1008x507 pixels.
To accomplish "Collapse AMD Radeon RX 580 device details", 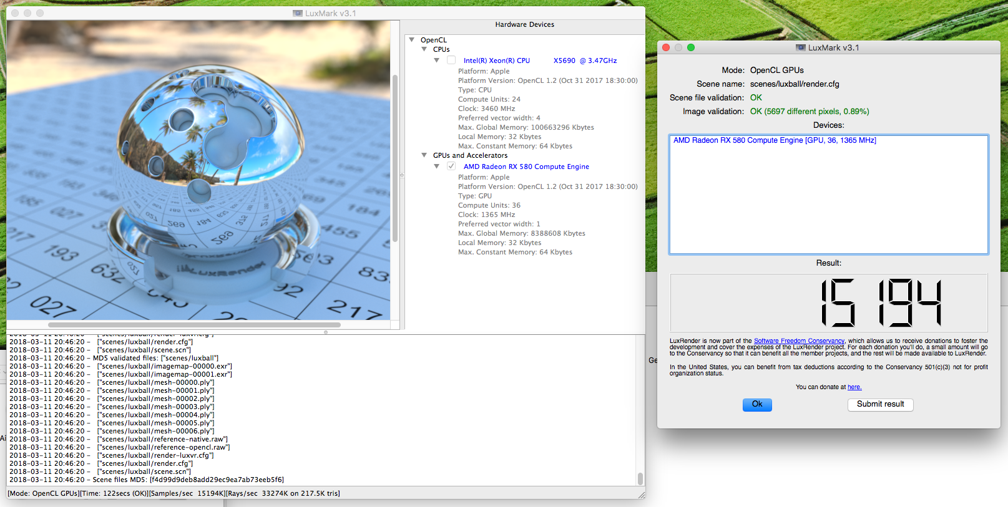I will tap(437, 167).
